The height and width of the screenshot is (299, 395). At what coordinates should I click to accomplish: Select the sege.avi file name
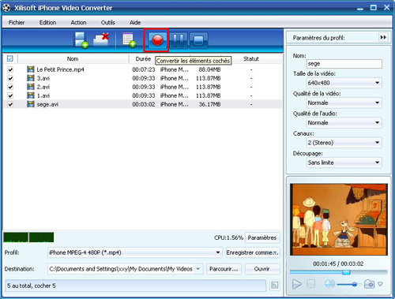(x=47, y=104)
